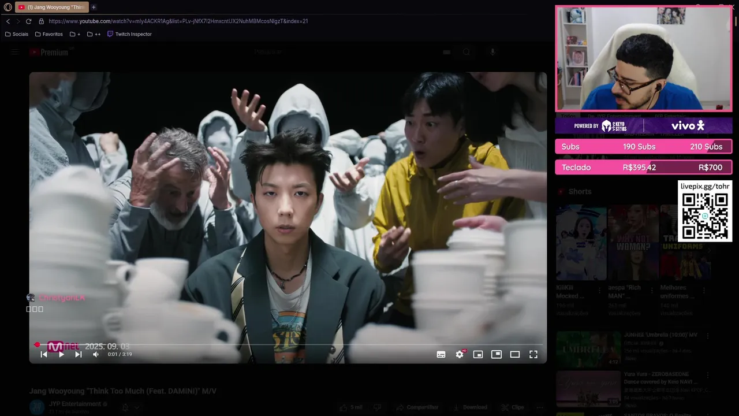Skip to next video in playlist

point(79,354)
